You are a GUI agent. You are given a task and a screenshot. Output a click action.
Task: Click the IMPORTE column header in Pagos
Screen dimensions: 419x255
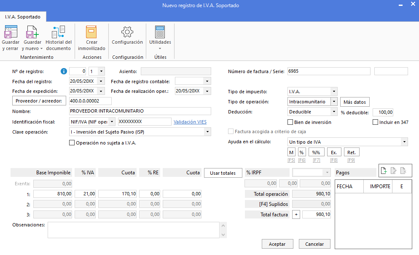[378, 187]
